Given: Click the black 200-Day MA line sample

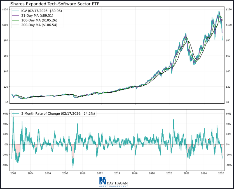Looking at the screenshot, I should 16,25.
